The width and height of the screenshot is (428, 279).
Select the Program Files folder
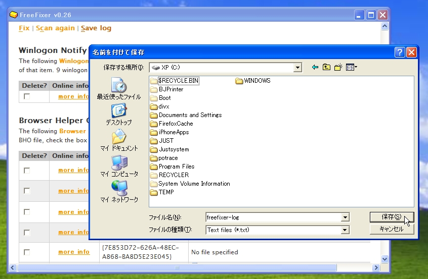[172, 166]
